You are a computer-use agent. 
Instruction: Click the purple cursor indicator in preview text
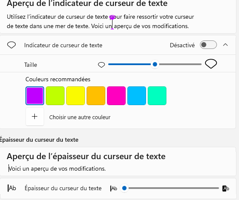click(x=112, y=22)
